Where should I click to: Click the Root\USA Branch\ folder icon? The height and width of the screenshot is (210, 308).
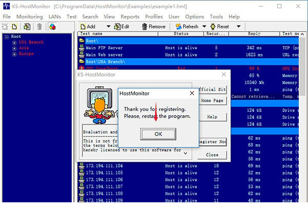[x=82, y=62]
